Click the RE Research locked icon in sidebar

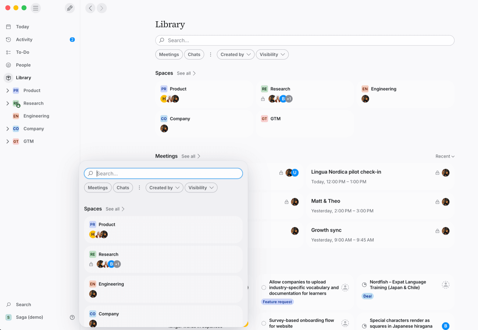click(16, 104)
